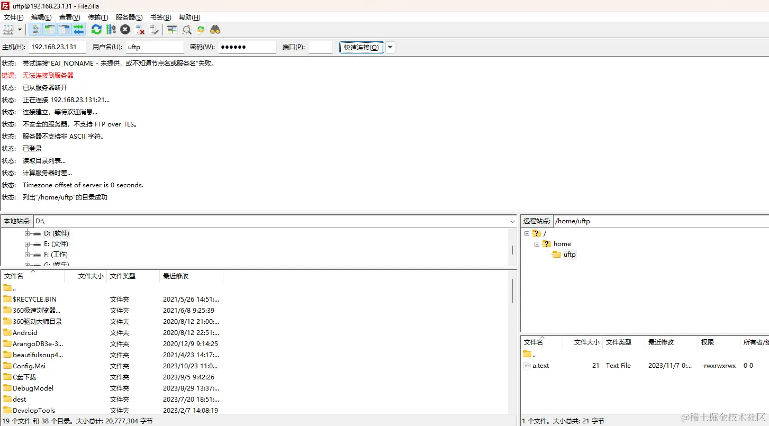
Task: Collapse the remote root / node
Action: click(527, 233)
